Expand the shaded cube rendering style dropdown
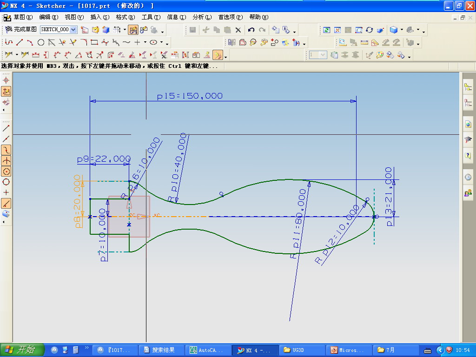476x357 pixels. (402, 30)
